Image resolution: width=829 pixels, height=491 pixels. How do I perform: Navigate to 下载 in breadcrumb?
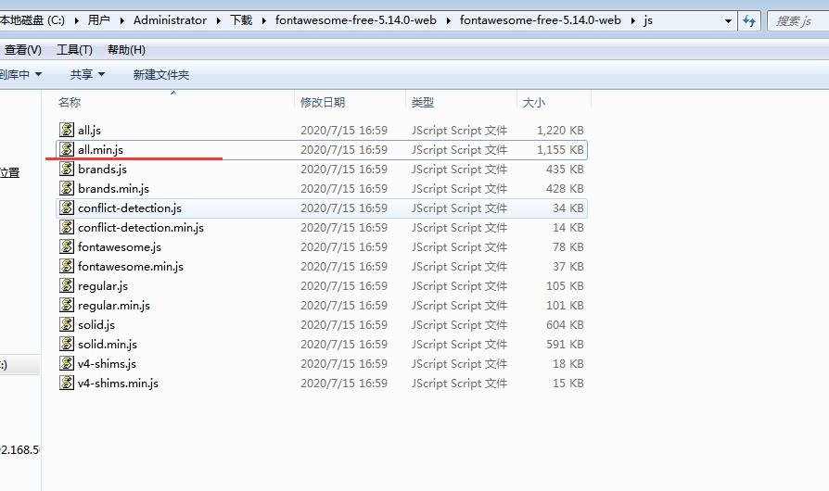pos(241,20)
